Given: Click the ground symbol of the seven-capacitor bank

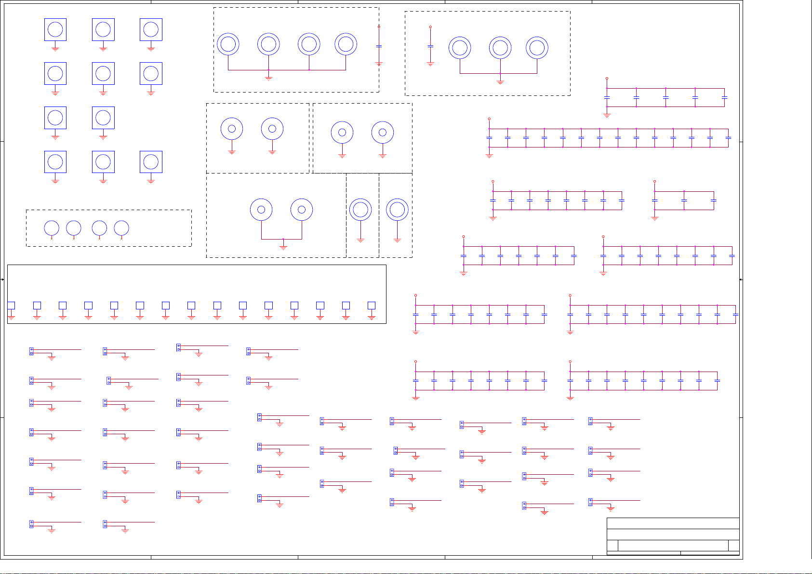Looking at the screenshot, I should tap(464, 273).
